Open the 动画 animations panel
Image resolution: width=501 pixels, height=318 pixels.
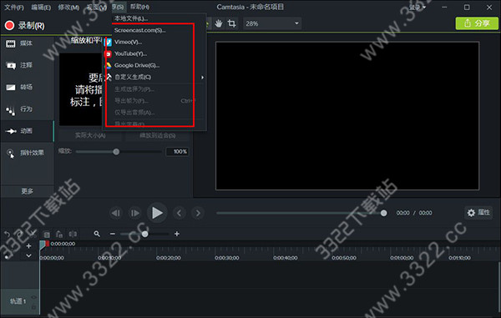[27, 131]
